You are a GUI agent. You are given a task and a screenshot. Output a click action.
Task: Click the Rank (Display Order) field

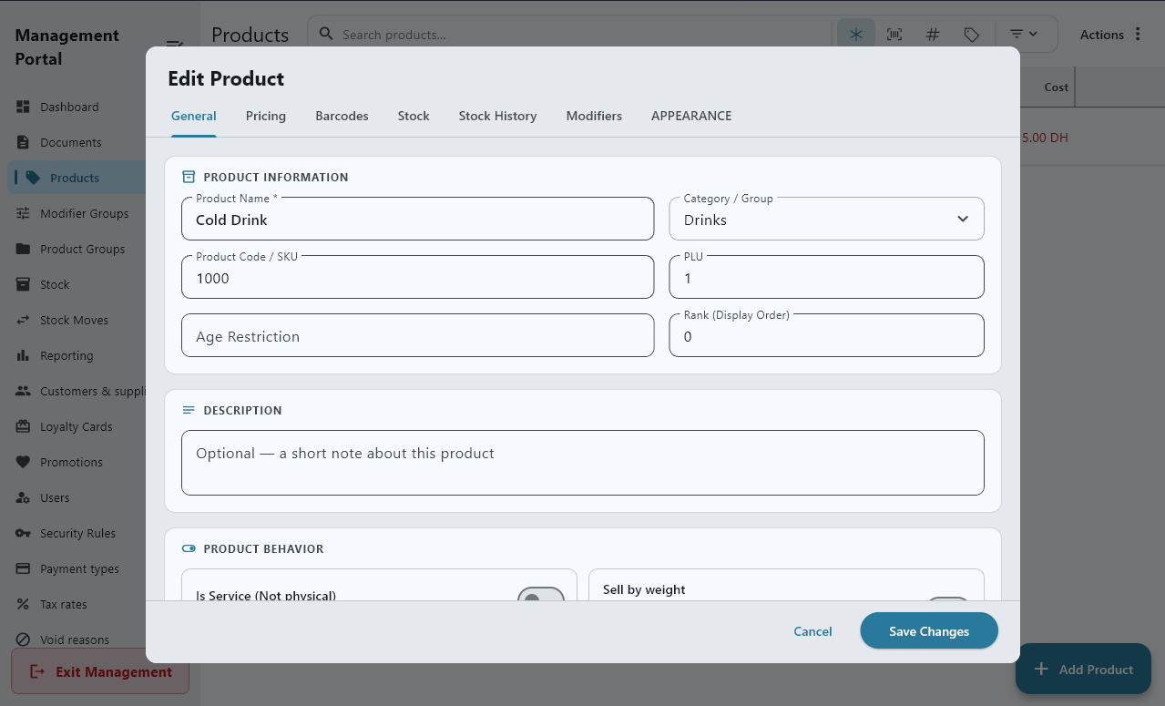(x=826, y=335)
